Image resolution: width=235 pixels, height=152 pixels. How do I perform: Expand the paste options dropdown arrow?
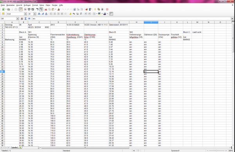(x=56, y=9)
